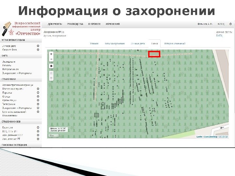Image resolution: width=235 pixels, height=176 pixels.
Task: Click ВИПЦ in the top bar
Action: (221, 24)
